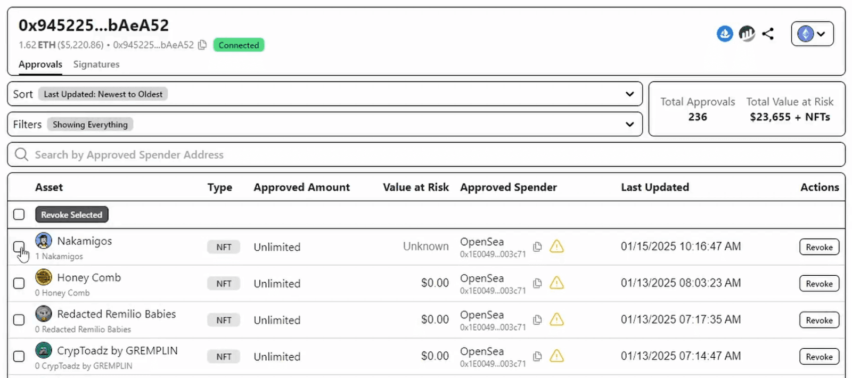Switch to the Signatures tab
This screenshot has height=378, width=852.
coord(96,64)
